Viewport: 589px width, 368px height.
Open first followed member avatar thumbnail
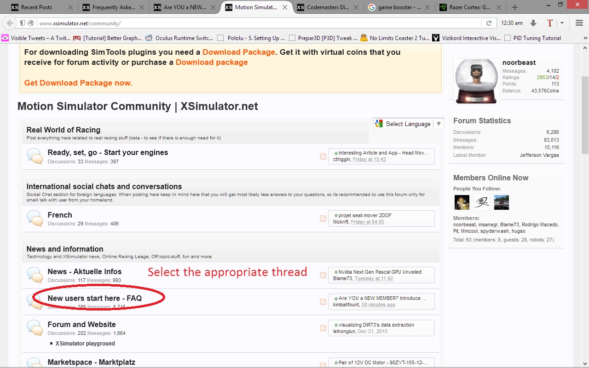(462, 202)
